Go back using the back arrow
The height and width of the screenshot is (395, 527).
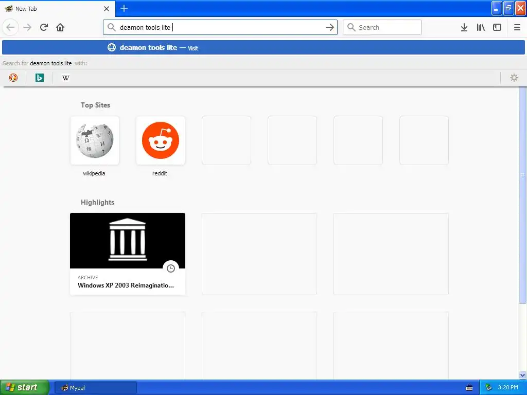point(10,27)
